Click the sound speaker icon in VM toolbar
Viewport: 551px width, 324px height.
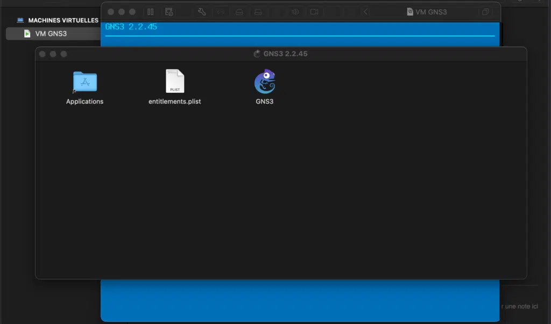(295, 12)
